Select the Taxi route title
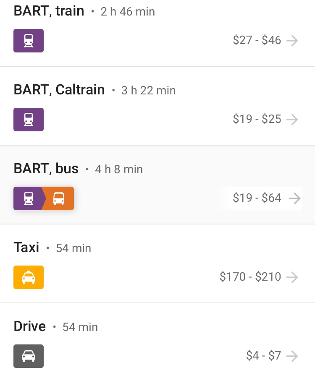315x378 pixels. [26, 248]
